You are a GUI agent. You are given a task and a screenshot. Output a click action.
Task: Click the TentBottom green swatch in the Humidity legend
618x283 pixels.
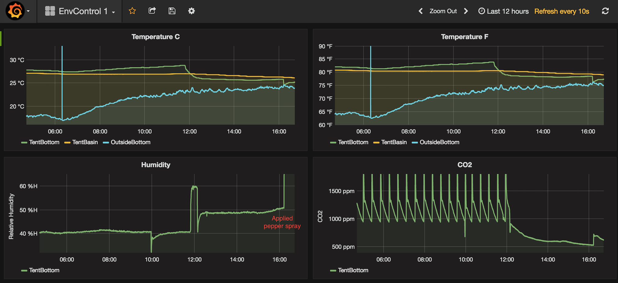pos(24,270)
